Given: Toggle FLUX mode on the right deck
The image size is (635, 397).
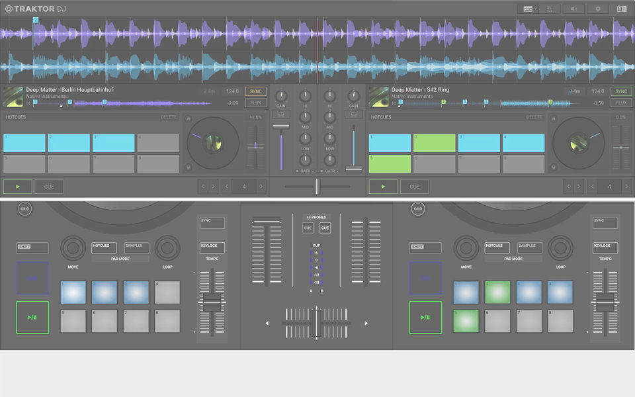Looking at the screenshot, I should (x=620, y=103).
